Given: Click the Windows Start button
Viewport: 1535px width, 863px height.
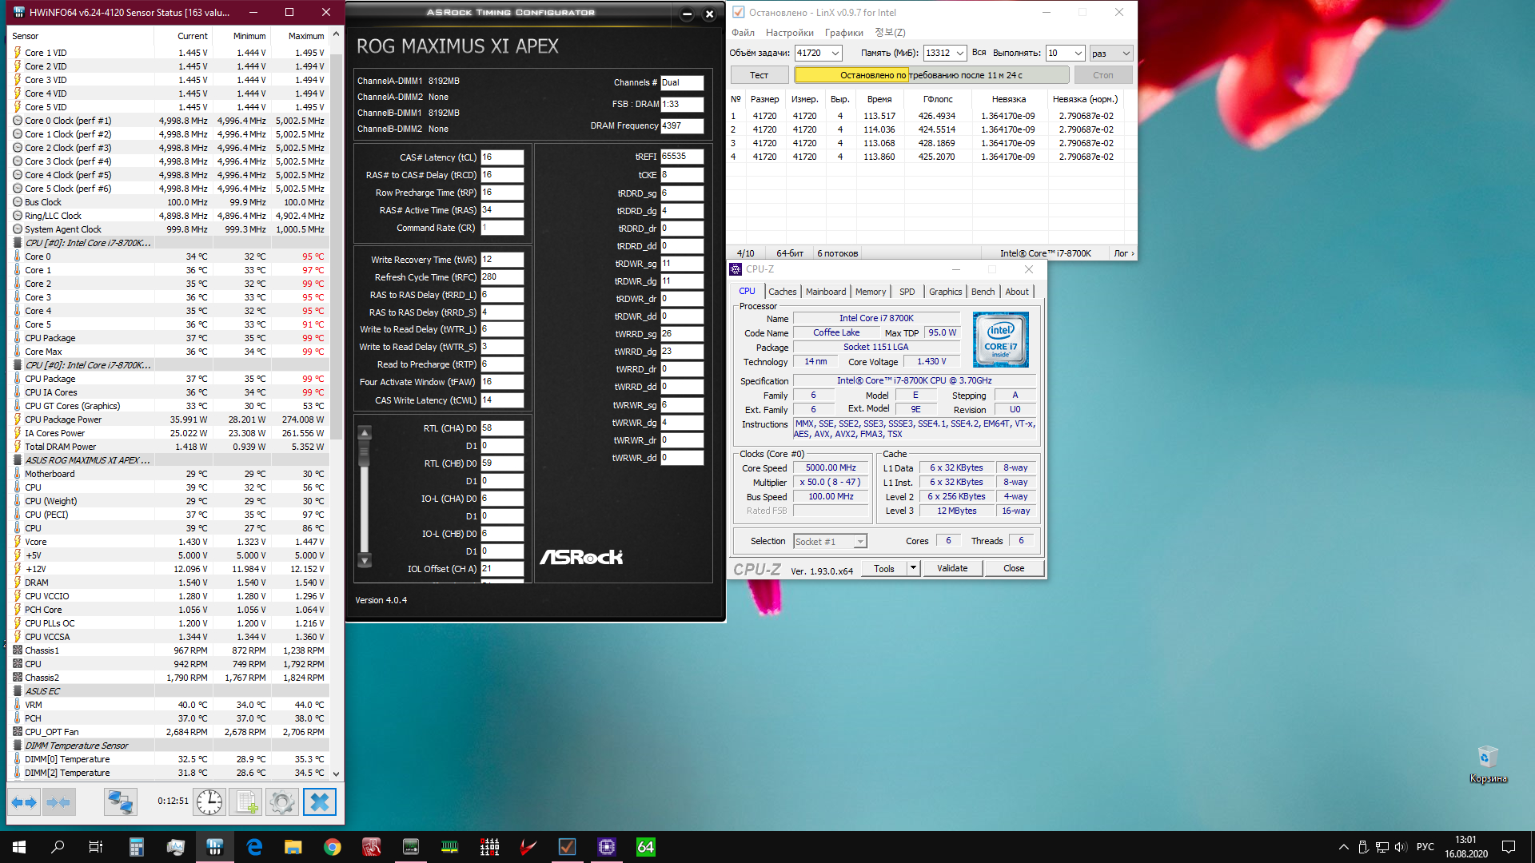Looking at the screenshot, I should (x=19, y=847).
